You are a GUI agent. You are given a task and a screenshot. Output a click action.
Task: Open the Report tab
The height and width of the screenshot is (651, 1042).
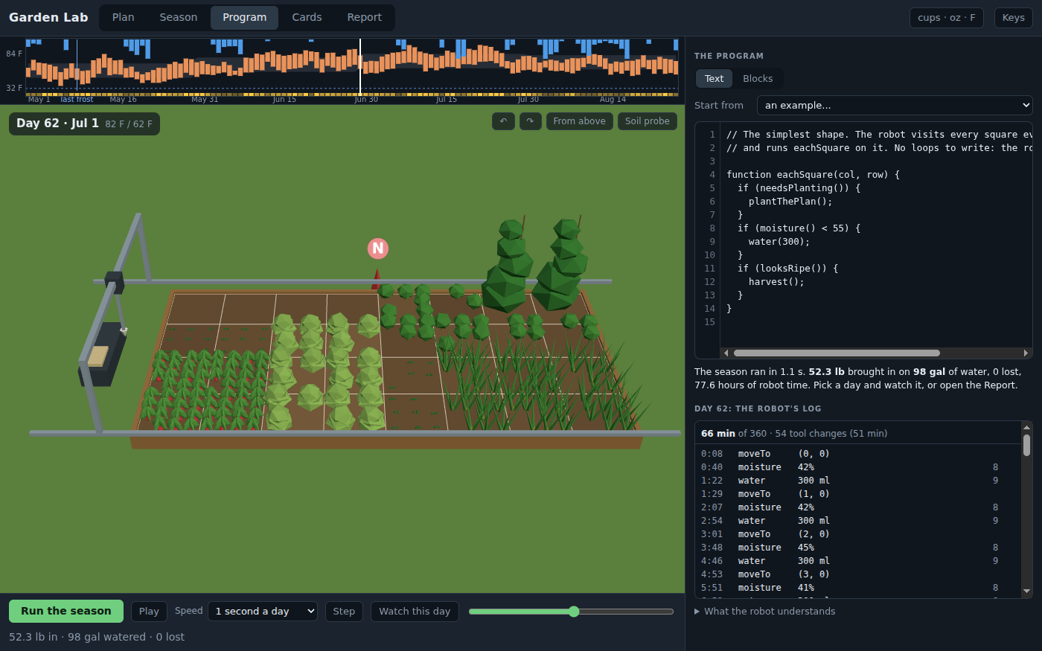[x=364, y=17]
